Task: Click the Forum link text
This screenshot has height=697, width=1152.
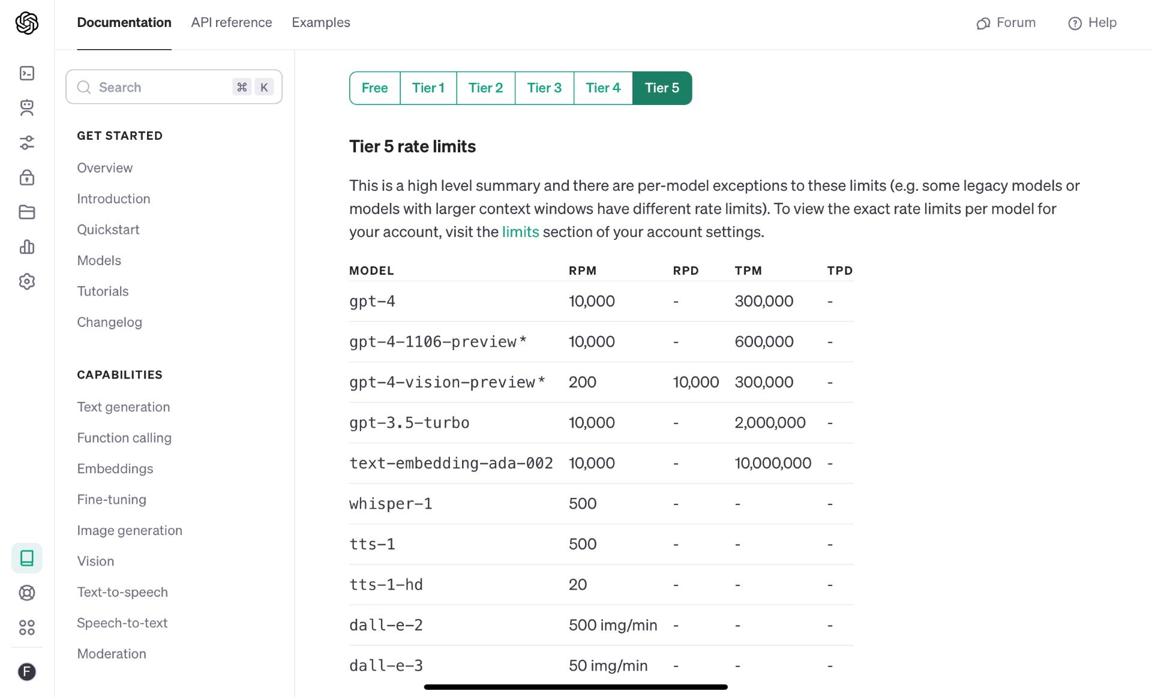Action: click(x=1016, y=23)
